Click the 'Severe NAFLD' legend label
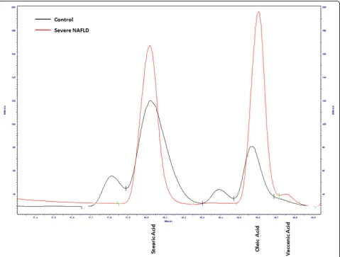Screen dimensions: 340x257 (x=72, y=30)
